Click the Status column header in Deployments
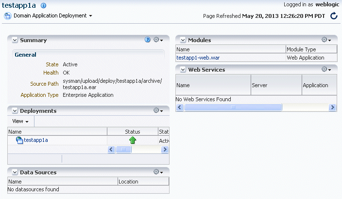The width and height of the screenshot is (342, 199). (x=133, y=132)
